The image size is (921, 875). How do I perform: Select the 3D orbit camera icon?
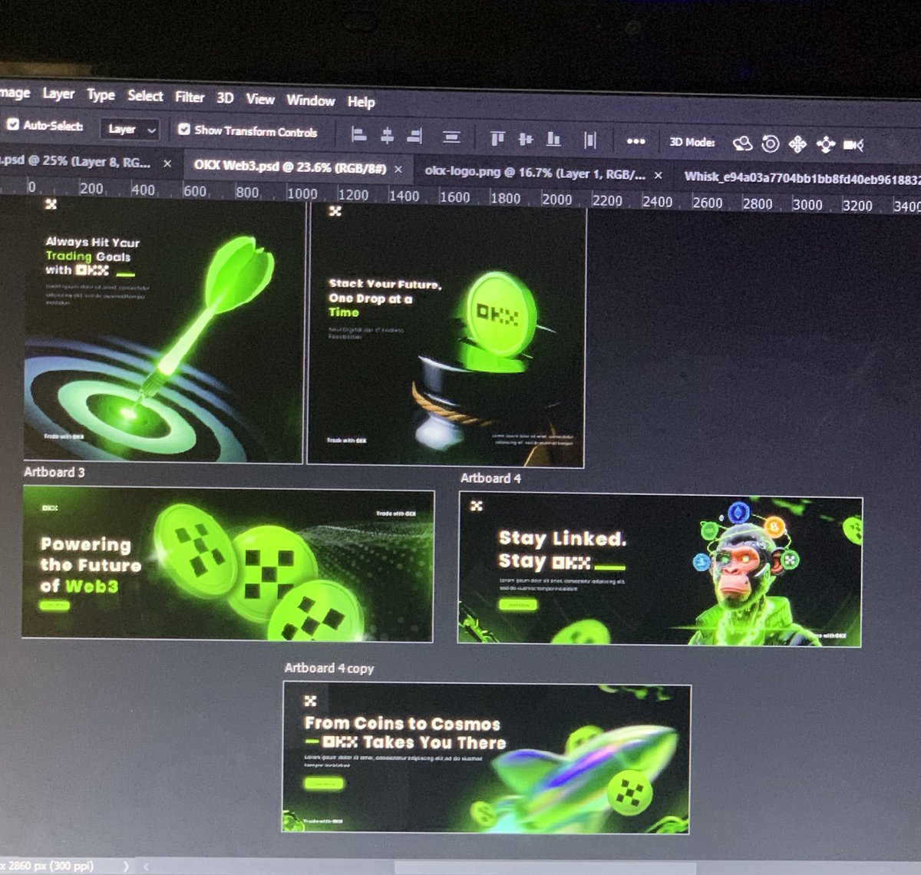click(742, 143)
